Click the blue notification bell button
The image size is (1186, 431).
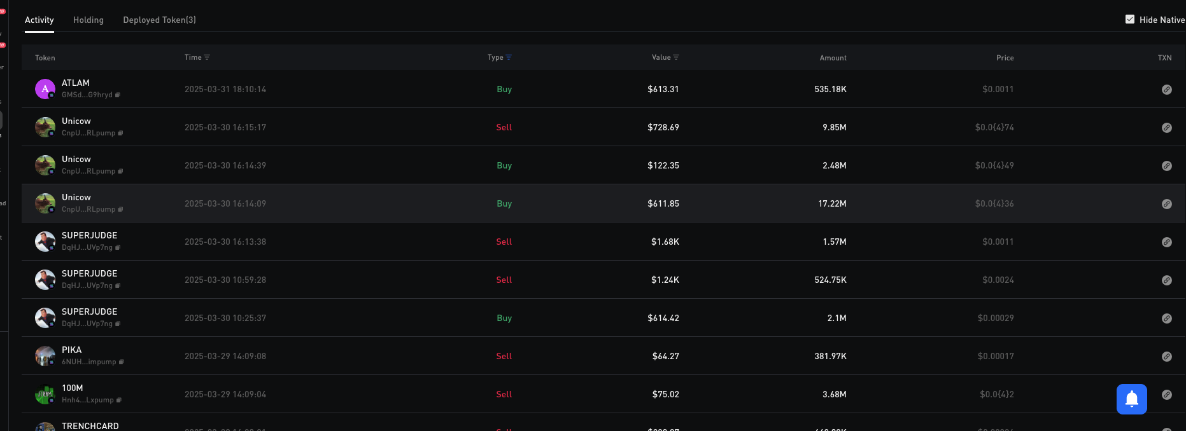pyautogui.click(x=1131, y=399)
